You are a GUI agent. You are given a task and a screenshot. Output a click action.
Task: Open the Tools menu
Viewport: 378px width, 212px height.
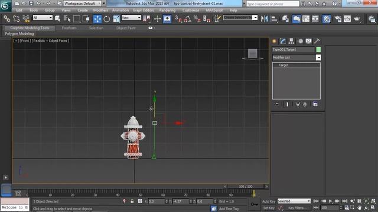point(33,11)
